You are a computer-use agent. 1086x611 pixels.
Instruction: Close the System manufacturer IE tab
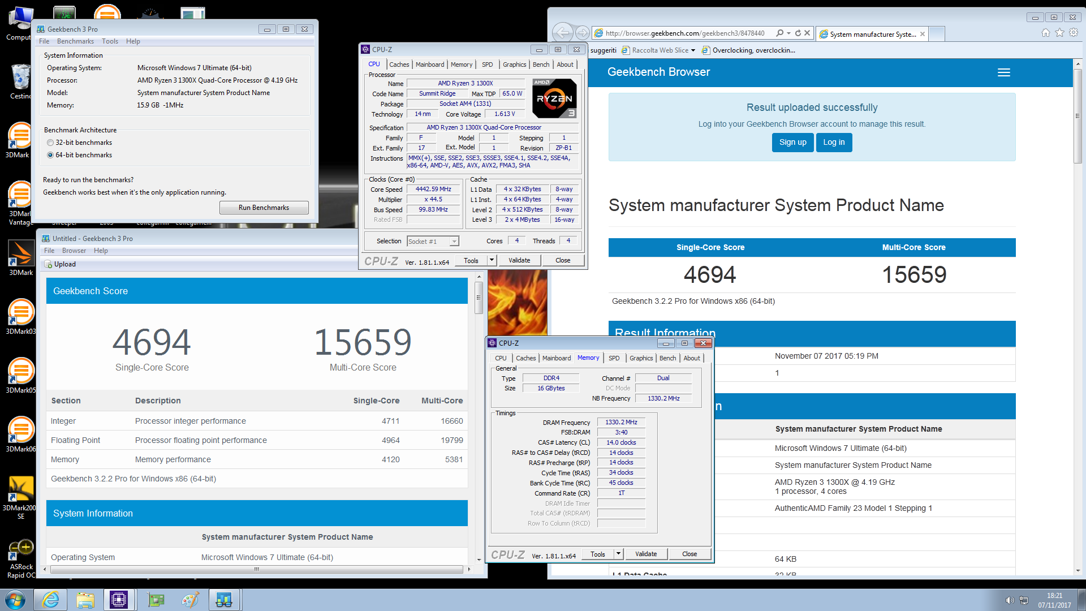[923, 34]
